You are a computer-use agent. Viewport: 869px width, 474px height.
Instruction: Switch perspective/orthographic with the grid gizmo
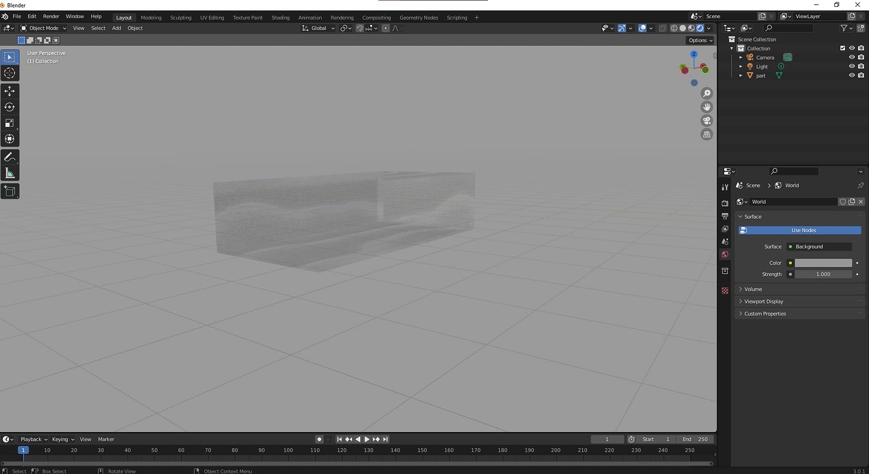click(707, 135)
